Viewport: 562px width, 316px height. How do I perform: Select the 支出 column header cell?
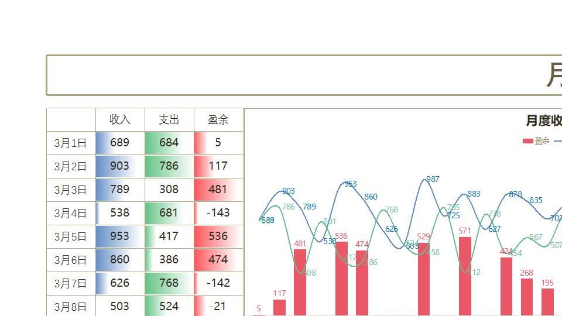(x=169, y=119)
